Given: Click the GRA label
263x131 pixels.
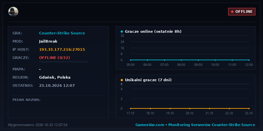Looking at the screenshot, I should click(x=17, y=33).
